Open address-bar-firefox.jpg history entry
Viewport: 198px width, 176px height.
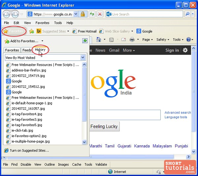(x=29, y=70)
